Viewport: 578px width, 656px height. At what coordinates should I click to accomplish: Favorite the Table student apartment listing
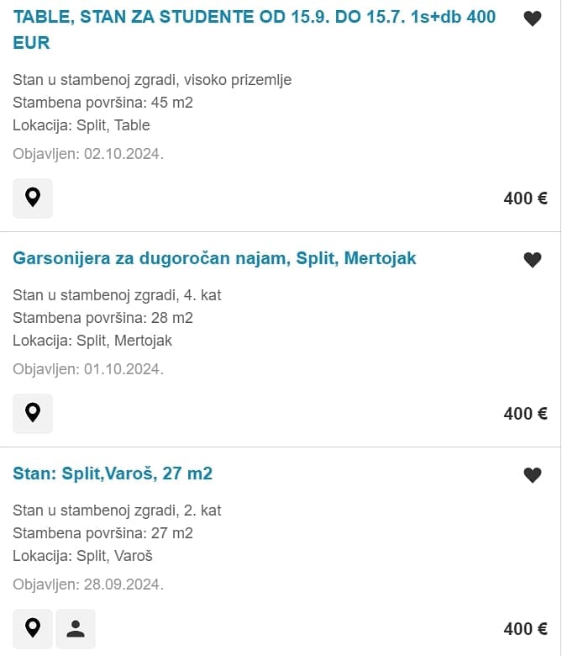[533, 19]
